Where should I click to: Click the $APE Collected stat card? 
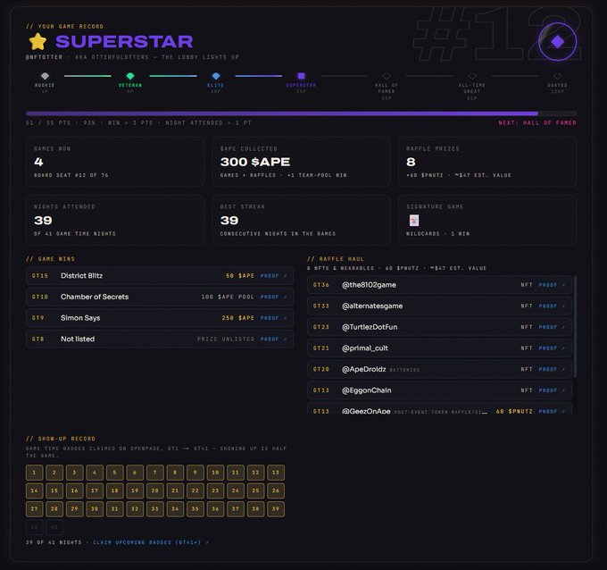pyautogui.click(x=301, y=162)
